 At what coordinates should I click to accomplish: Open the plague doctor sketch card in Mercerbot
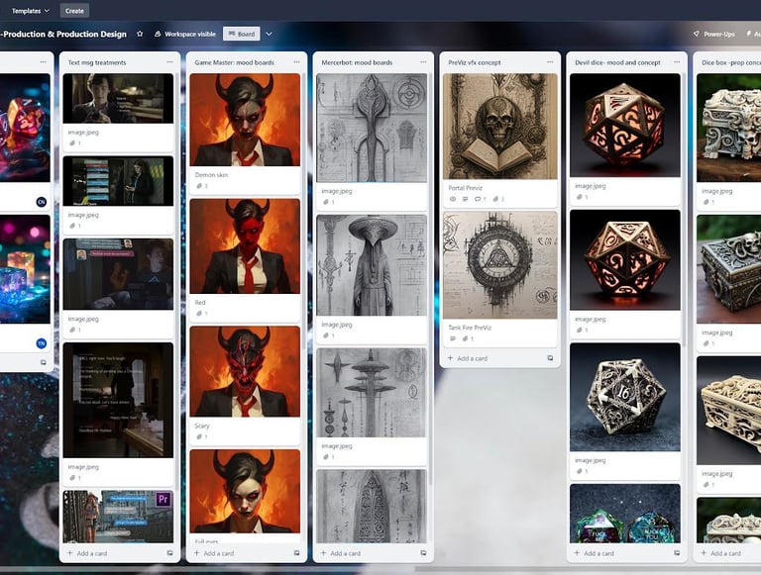pos(372,265)
